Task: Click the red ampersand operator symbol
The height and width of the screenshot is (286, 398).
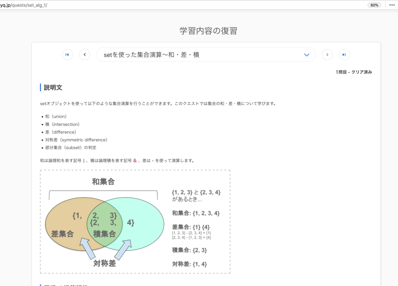Action: click(135, 161)
